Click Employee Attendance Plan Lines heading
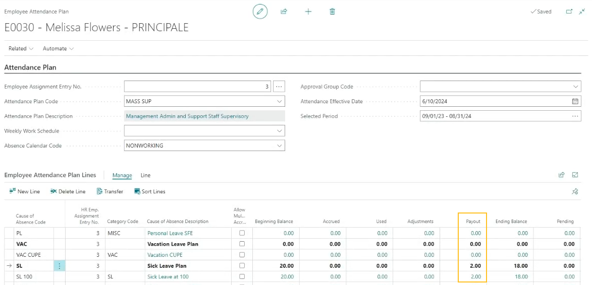The height and width of the screenshot is (285, 592). point(50,175)
